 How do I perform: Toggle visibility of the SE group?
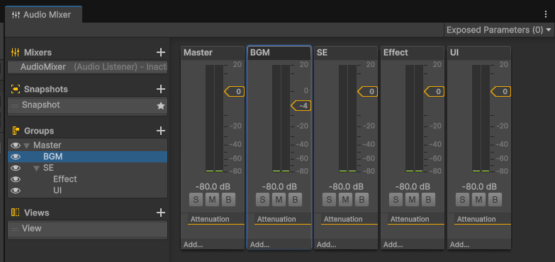tap(15, 168)
